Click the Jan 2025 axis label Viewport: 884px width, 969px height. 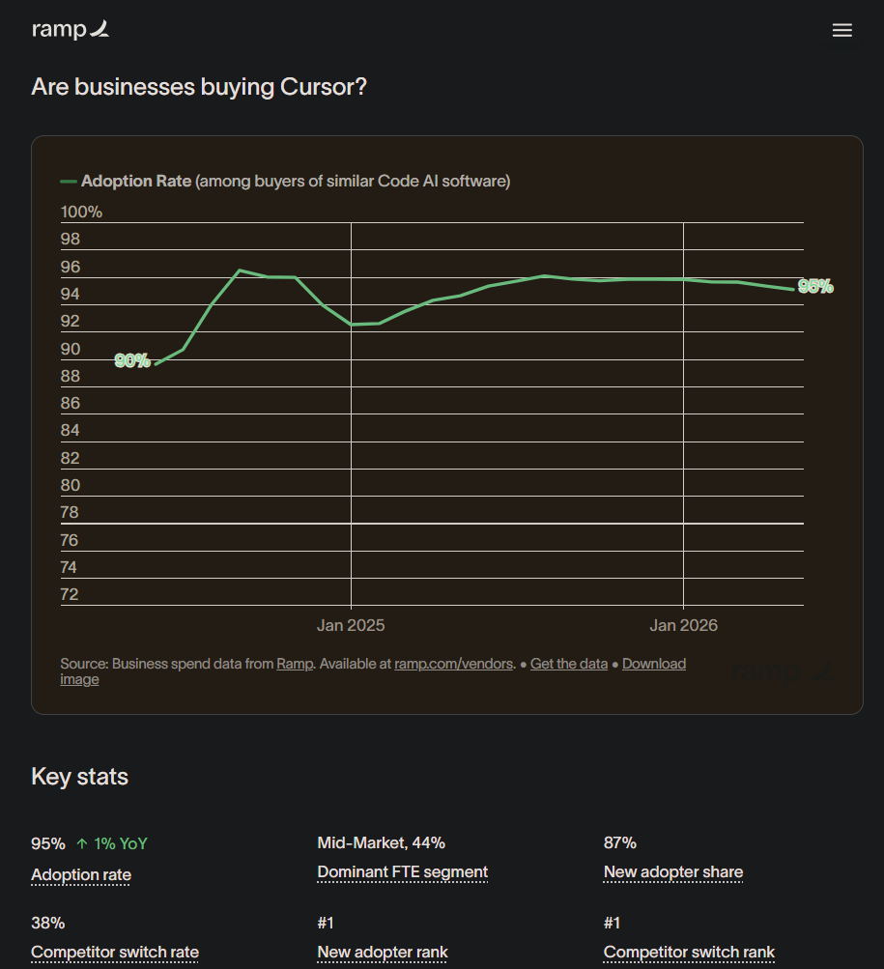(351, 625)
